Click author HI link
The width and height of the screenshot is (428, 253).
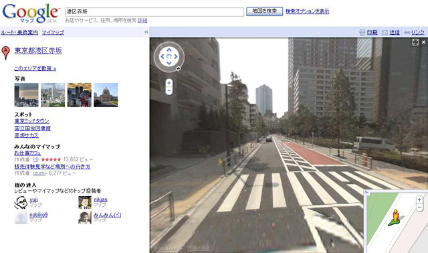coord(35,159)
